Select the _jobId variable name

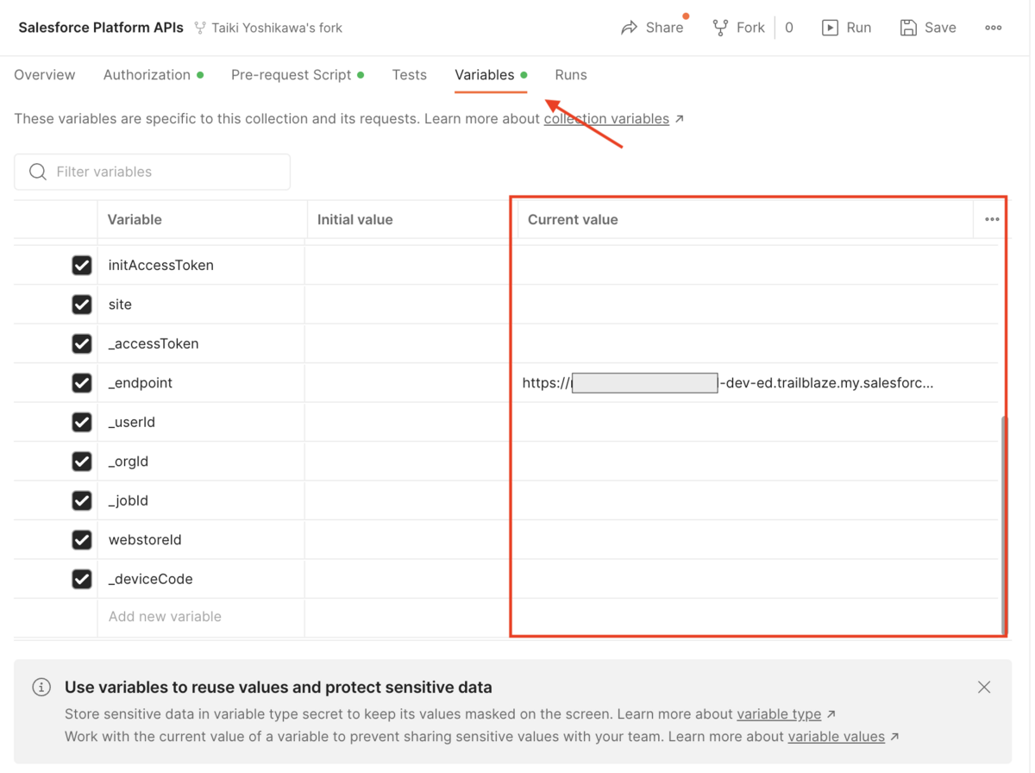pyautogui.click(x=129, y=500)
